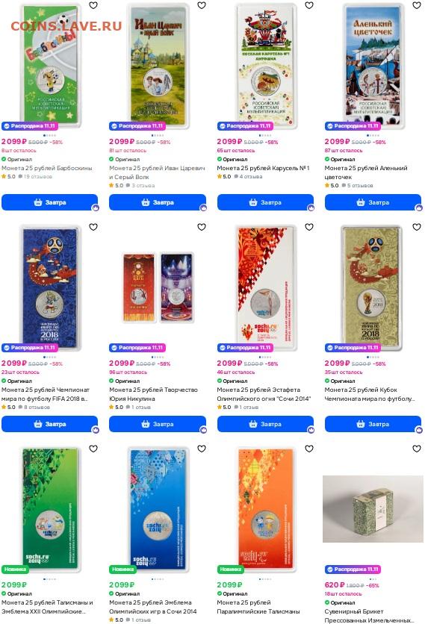The height and width of the screenshot is (624, 425).
Task: Toggle heart on Аленький цветочек coin
Action: pos(417,5)
